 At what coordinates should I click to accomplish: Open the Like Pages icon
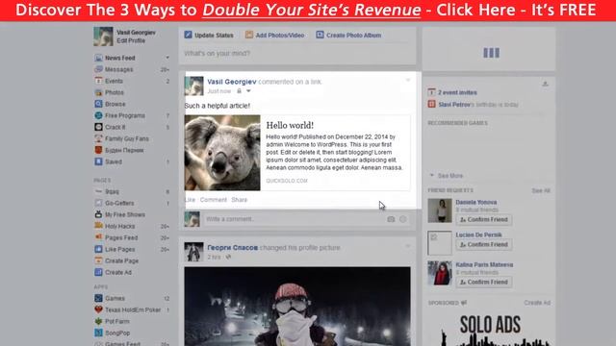click(x=98, y=249)
